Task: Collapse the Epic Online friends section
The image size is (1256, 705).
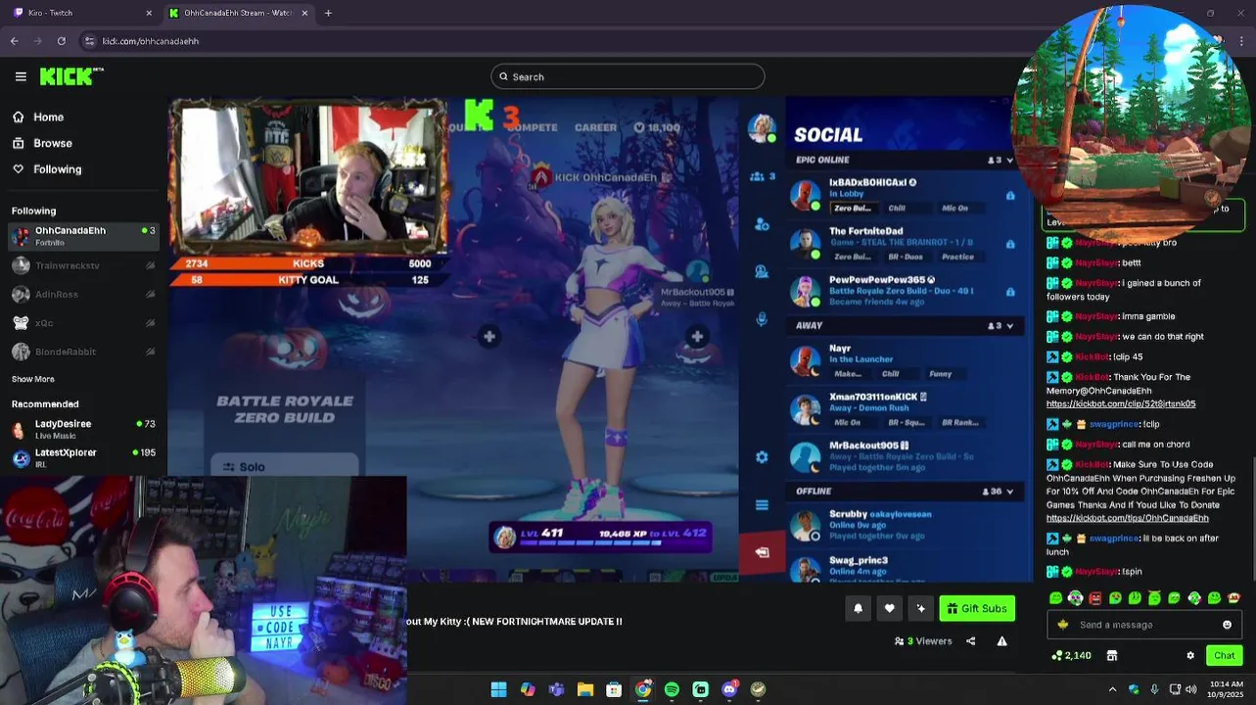Action: (1009, 160)
